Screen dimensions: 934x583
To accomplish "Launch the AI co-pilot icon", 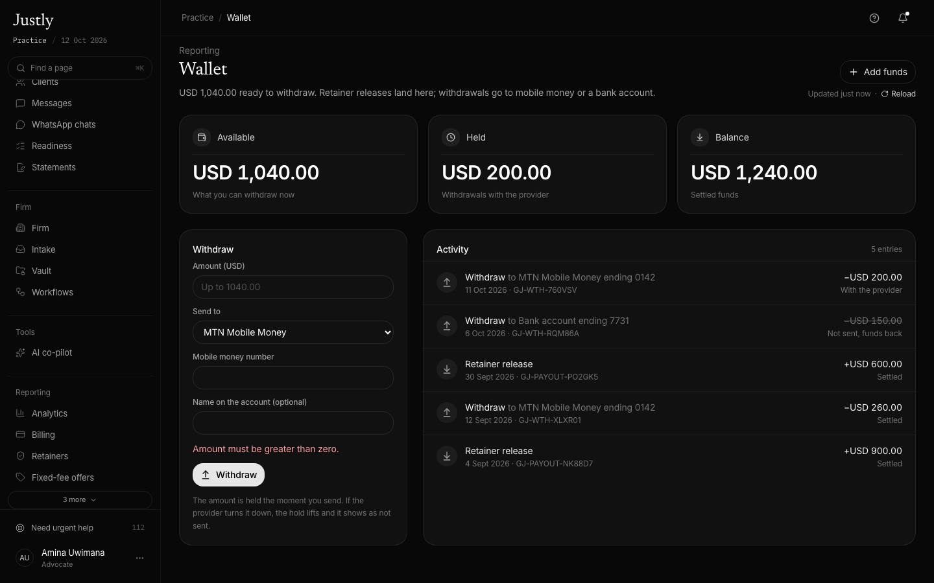I will click(21, 353).
